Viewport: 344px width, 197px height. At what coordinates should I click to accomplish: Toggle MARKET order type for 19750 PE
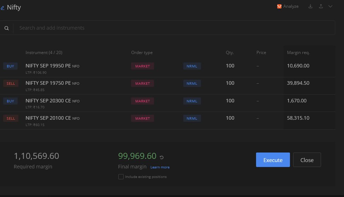142,83
